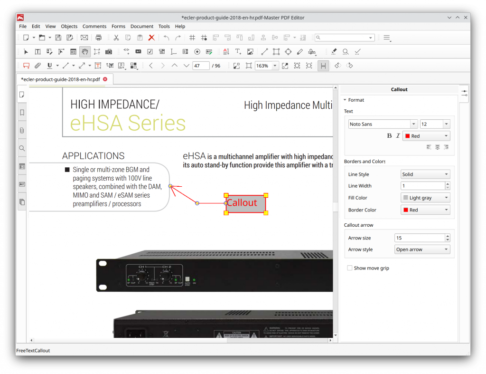Select the Pencil drawing tool

click(300, 52)
